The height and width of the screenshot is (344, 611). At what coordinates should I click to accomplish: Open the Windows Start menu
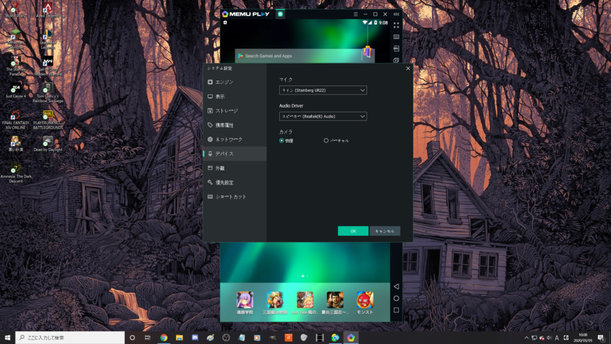point(7,338)
